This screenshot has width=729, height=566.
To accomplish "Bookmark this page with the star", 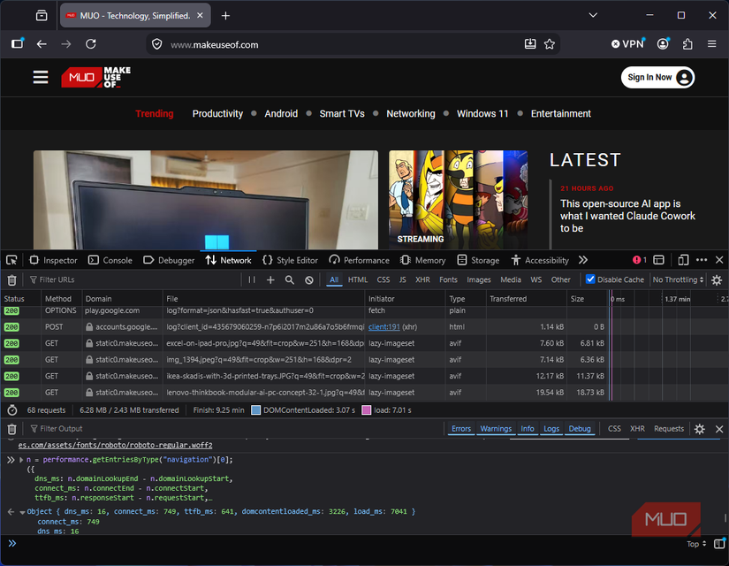I will click(550, 44).
